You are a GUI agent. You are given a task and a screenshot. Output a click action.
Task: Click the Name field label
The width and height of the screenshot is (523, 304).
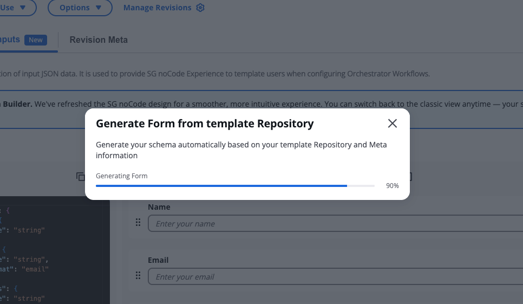159,207
